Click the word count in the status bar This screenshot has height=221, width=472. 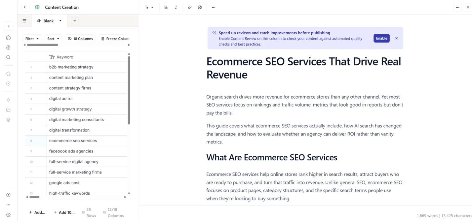(427, 216)
